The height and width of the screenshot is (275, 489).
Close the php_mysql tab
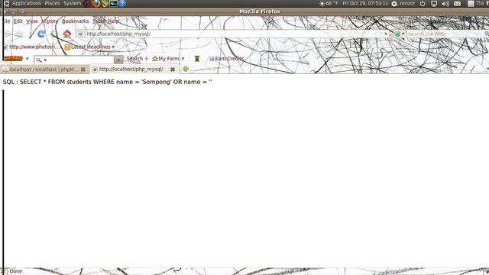pos(173,70)
